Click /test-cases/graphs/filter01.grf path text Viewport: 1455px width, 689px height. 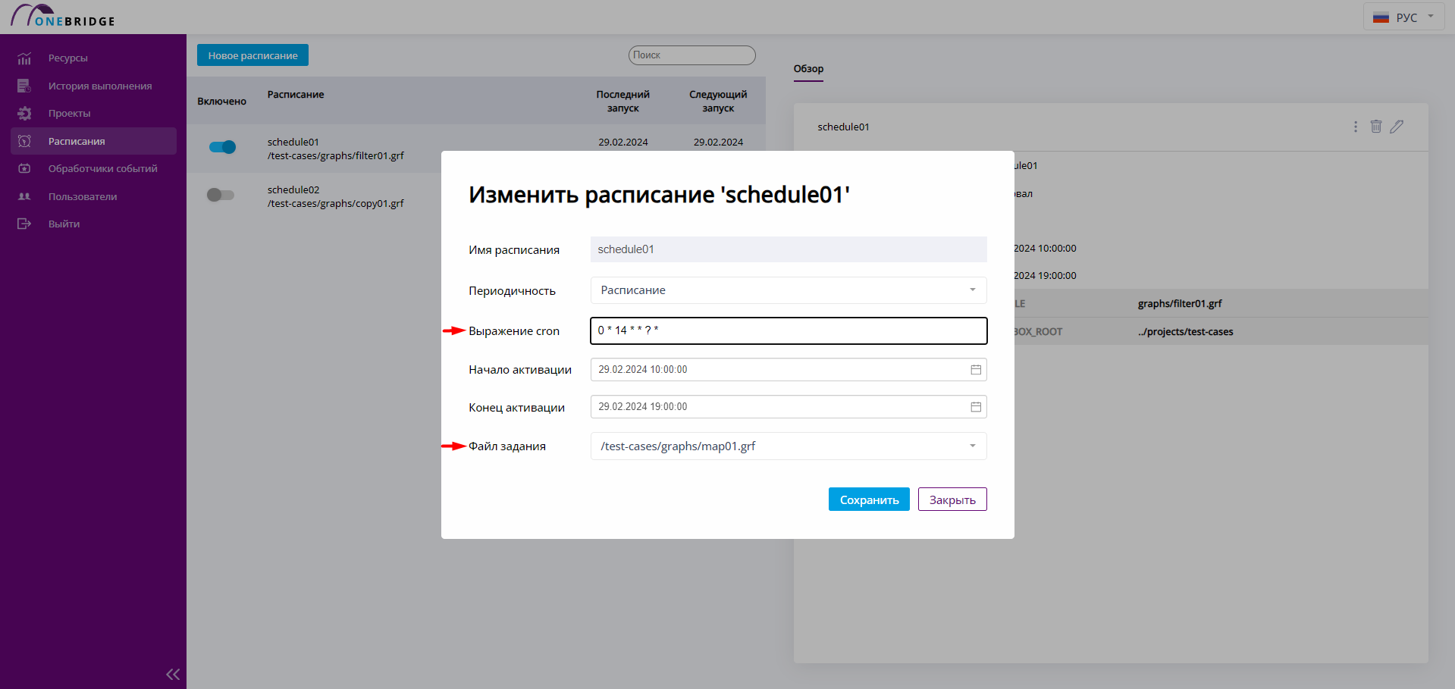(336, 156)
